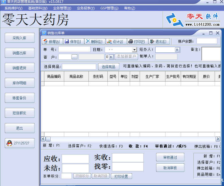Image resolution: width=224 pixels, height=186 pixels.
Task: Click the grid scrollbar left arrow
Action: 43,139
